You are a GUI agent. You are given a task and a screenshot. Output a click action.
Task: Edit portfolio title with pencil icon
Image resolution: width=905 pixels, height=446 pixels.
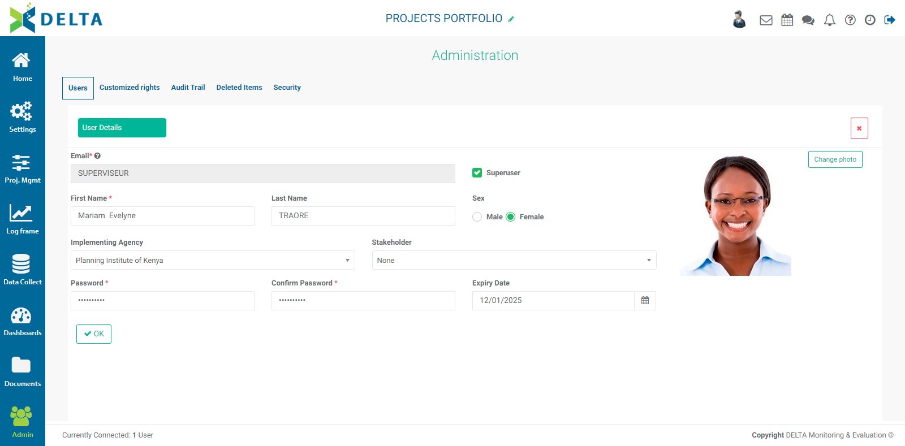[x=511, y=19]
